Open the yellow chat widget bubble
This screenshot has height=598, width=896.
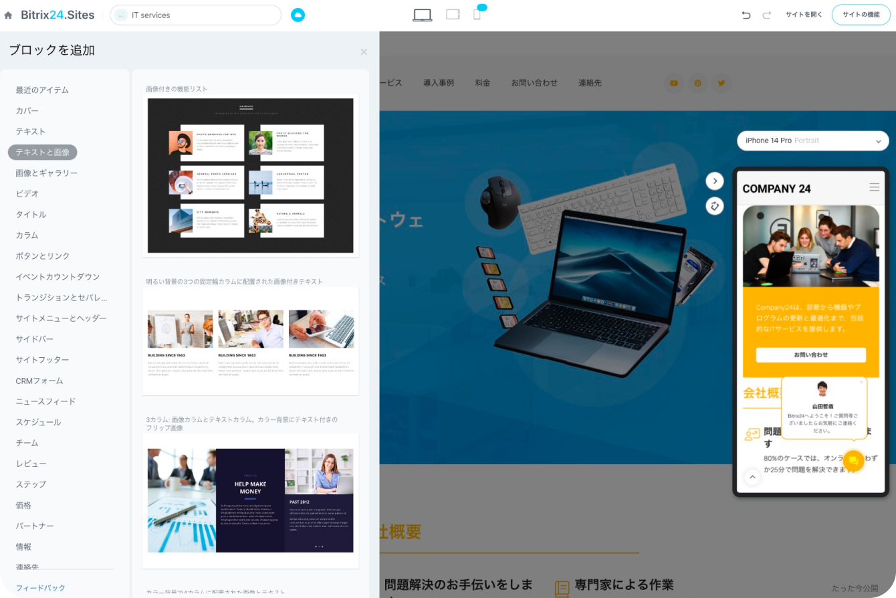(x=853, y=461)
